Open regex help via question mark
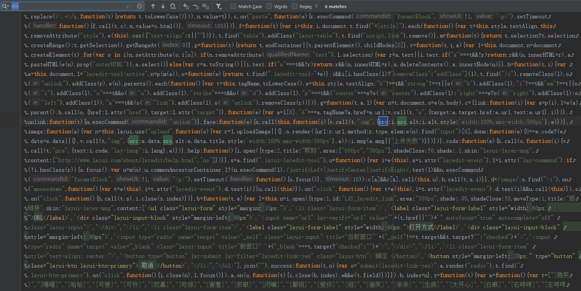 (x=316, y=6)
